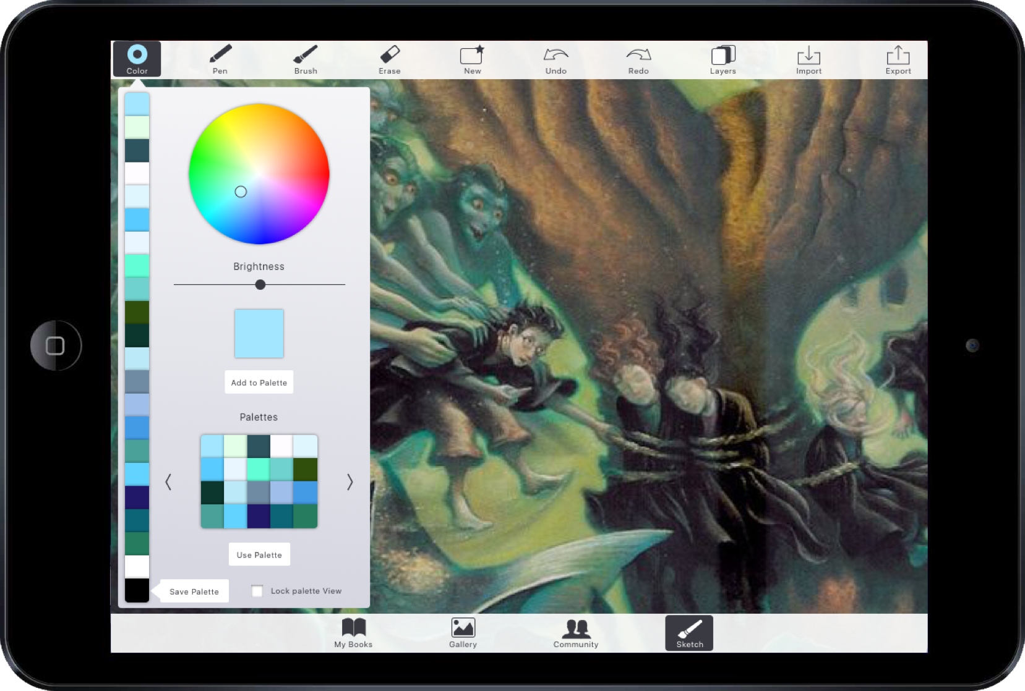Click Use Palette button

coord(259,555)
